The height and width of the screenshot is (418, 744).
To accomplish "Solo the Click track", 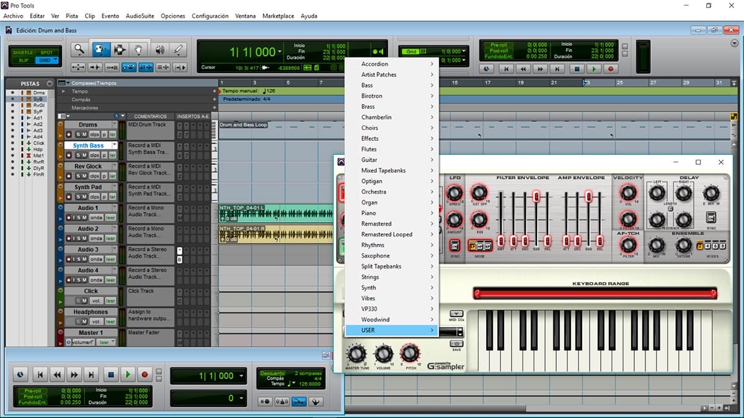I will [78, 300].
